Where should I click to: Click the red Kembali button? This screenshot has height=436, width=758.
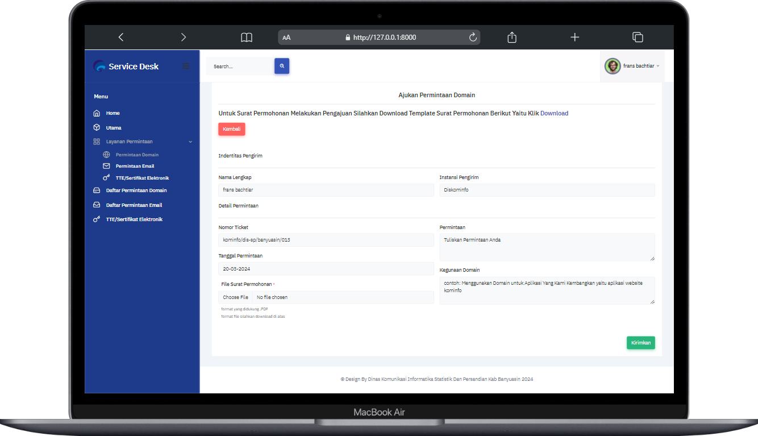pos(232,129)
